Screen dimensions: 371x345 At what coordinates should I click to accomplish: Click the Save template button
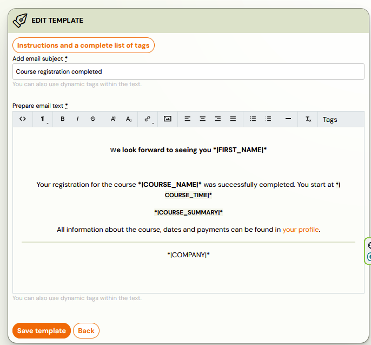point(42,331)
